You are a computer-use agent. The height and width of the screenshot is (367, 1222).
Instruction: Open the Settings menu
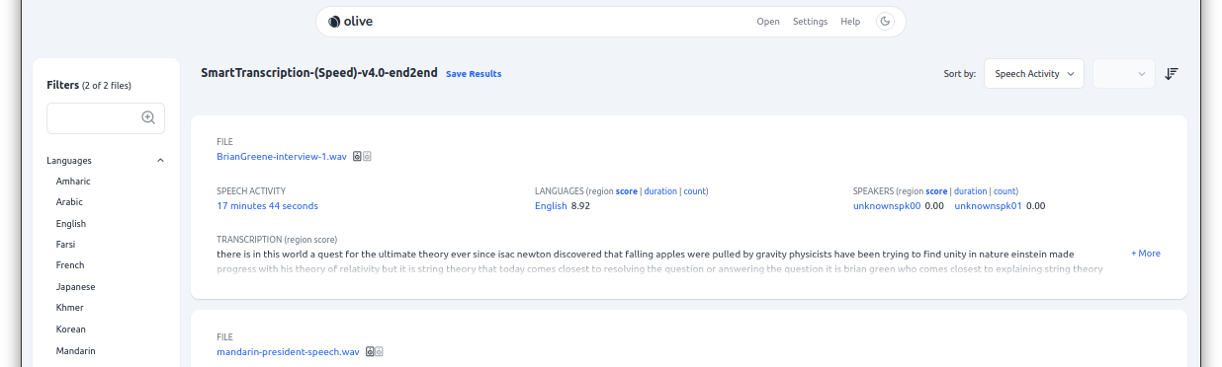(x=810, y=22)
